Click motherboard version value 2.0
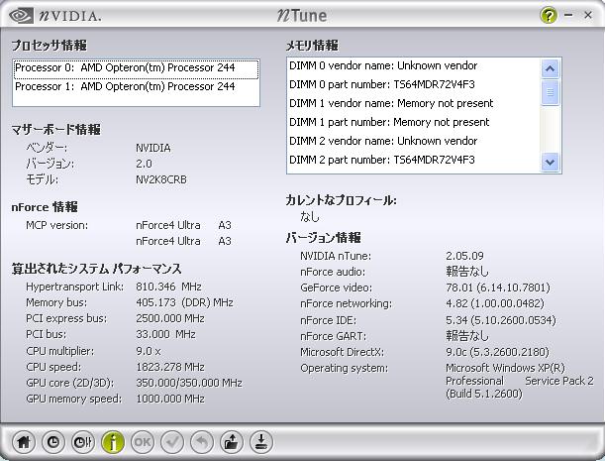The image size is (605, 461). pos(144,164)
